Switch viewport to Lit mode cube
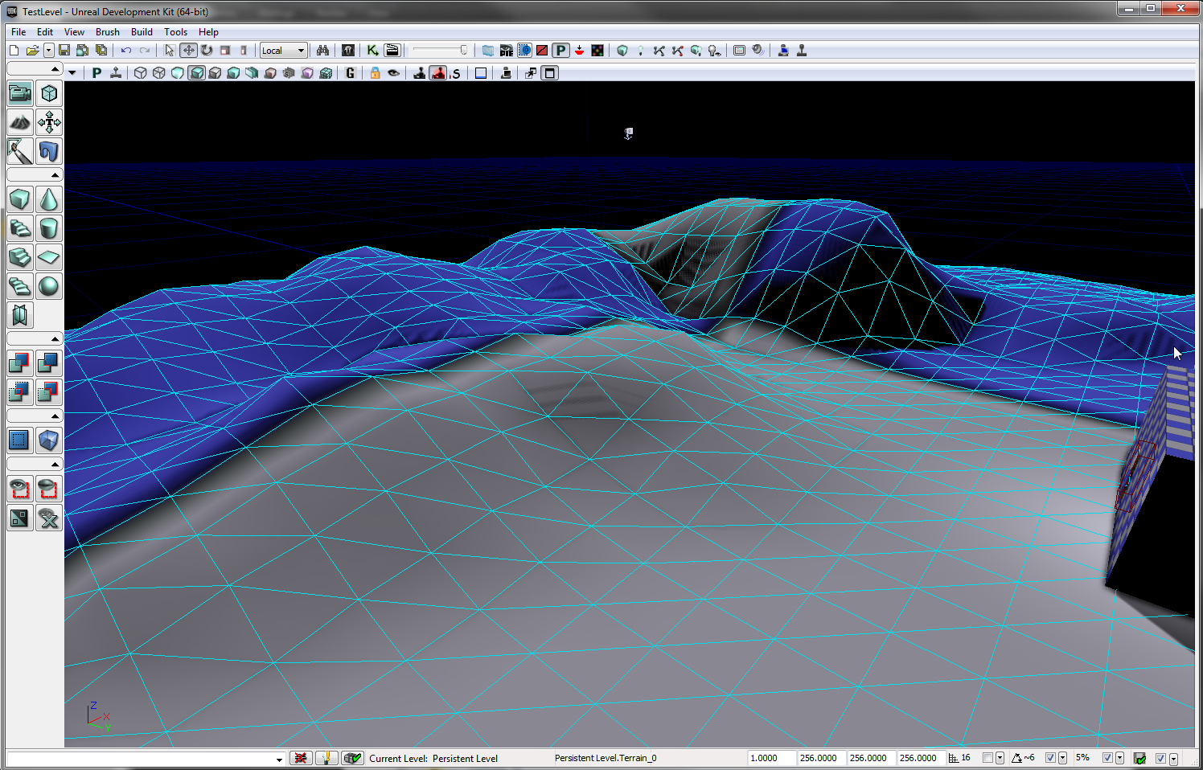 (x=196, y=73)
